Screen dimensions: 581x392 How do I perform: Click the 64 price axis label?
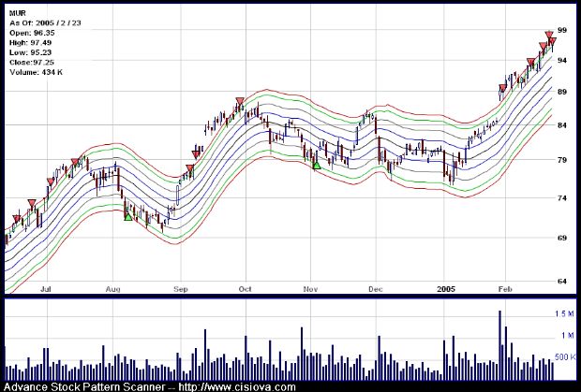coord(562,282)
